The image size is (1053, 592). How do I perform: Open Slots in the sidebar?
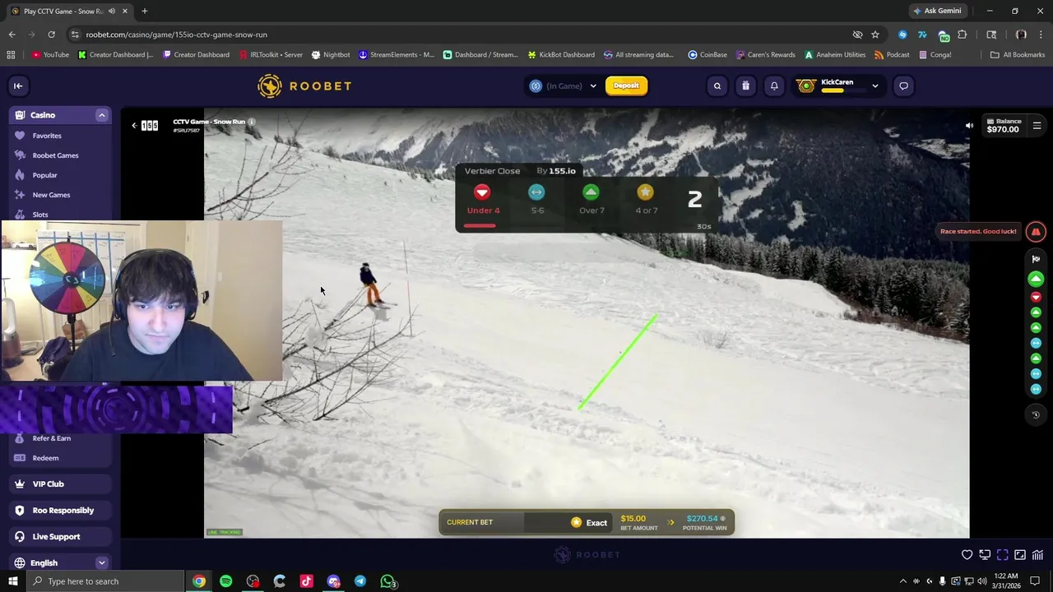click(x=39, y=215)
